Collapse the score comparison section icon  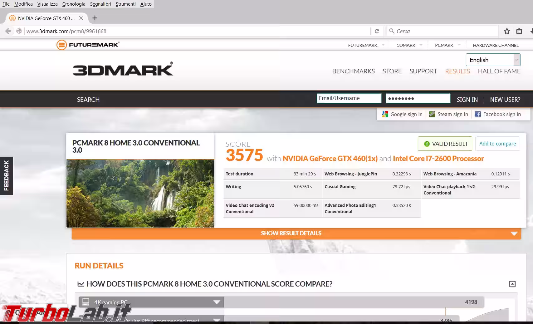click(512, 284)
